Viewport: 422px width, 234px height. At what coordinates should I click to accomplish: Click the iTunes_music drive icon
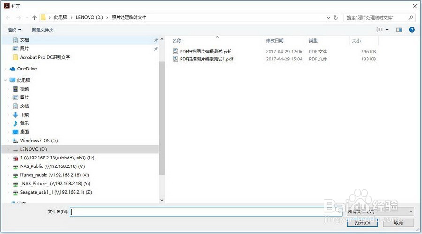pos(15,175)
